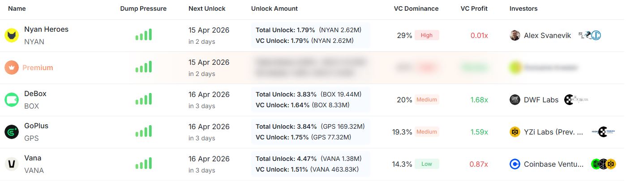
Task: Click the Premium crown icon
Action: [x=12, y=67]
